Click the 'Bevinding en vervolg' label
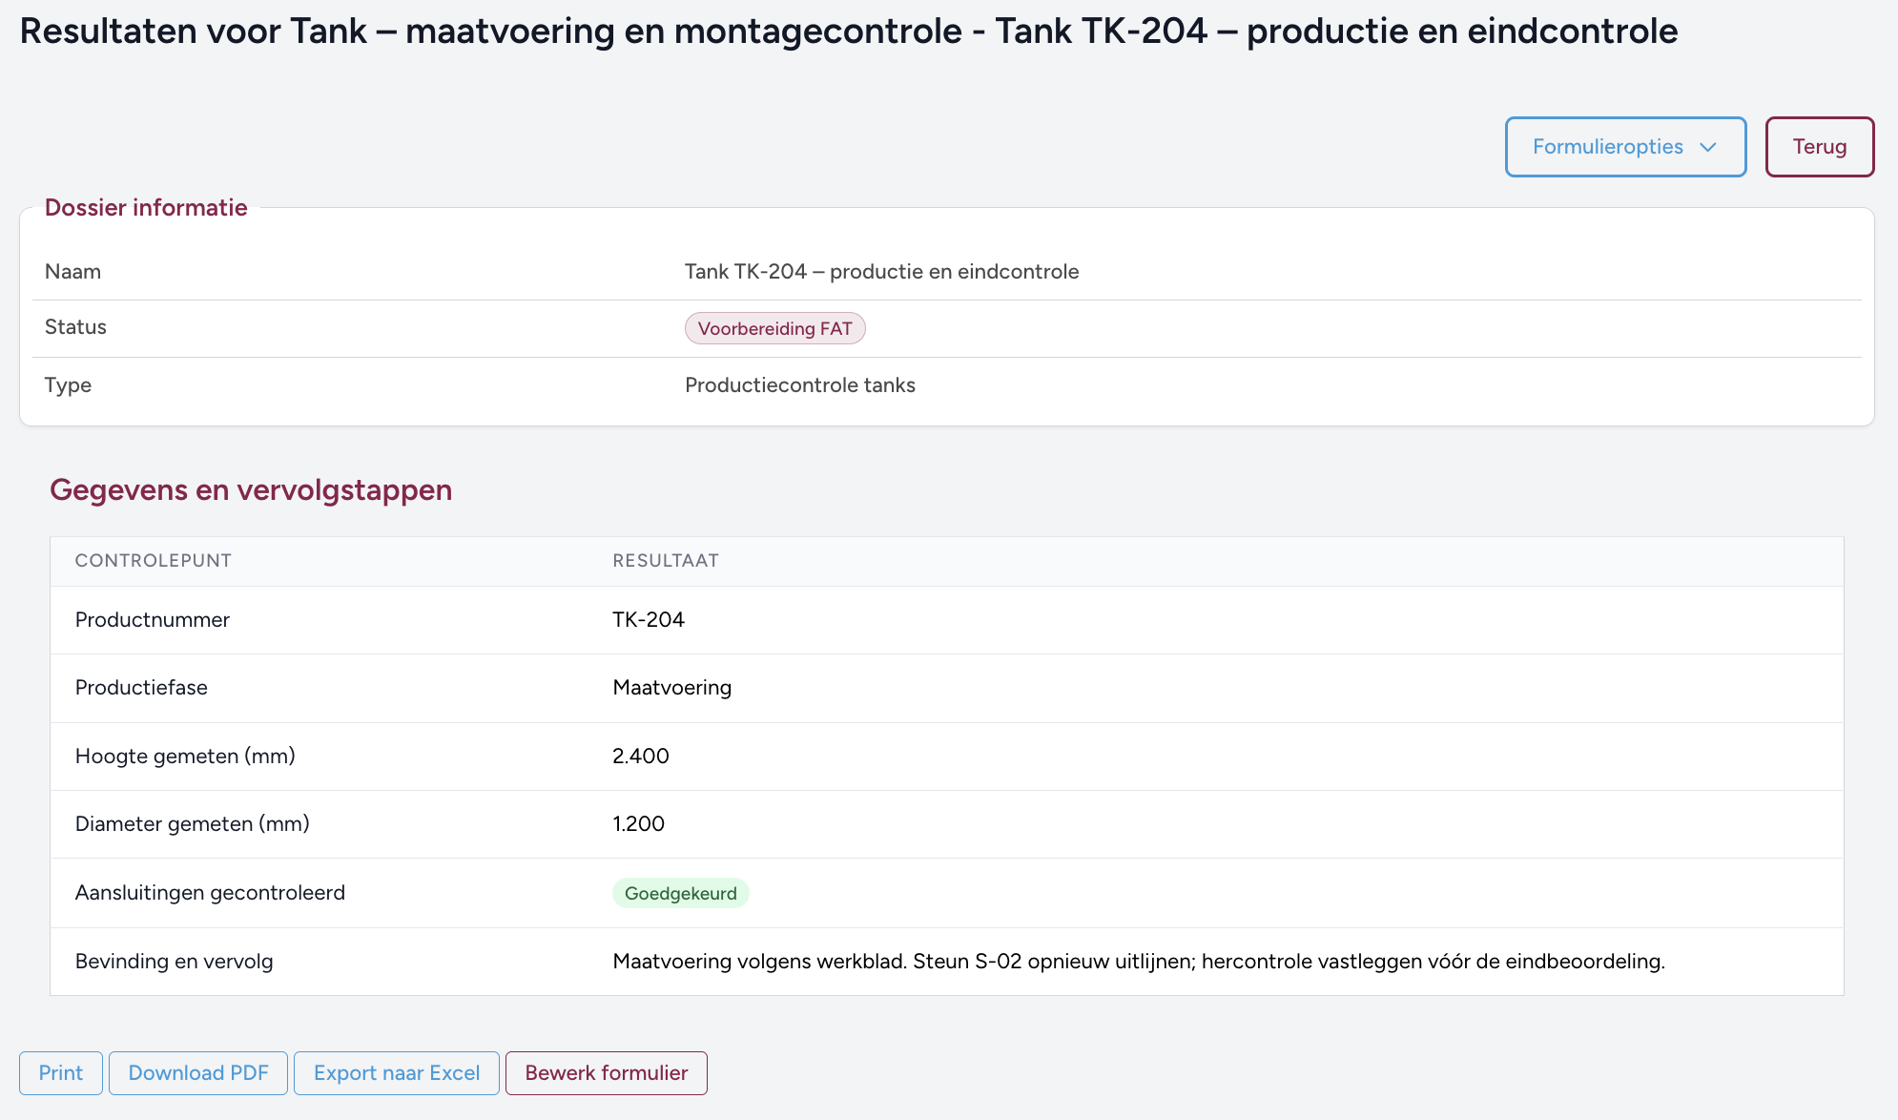Image resolution: width=1898 pixels, height=1120 pixels. tap(175, 961)
